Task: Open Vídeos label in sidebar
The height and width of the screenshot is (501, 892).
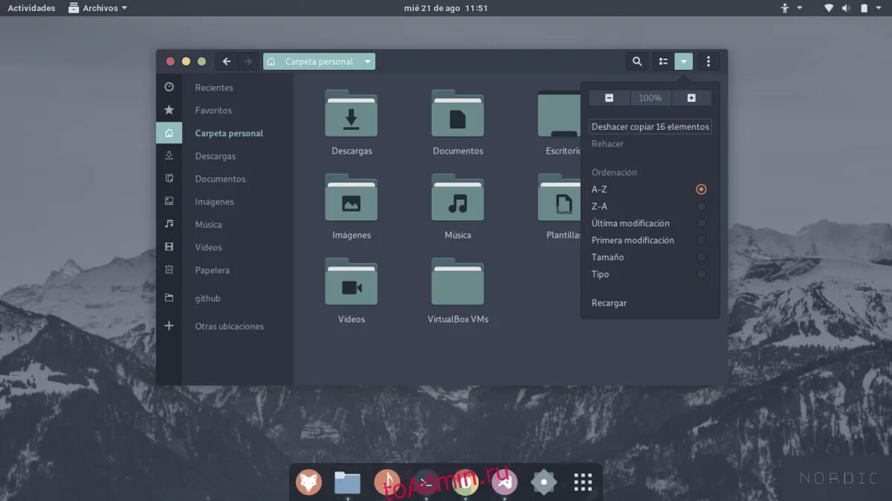Action: [x=208, y=248]
